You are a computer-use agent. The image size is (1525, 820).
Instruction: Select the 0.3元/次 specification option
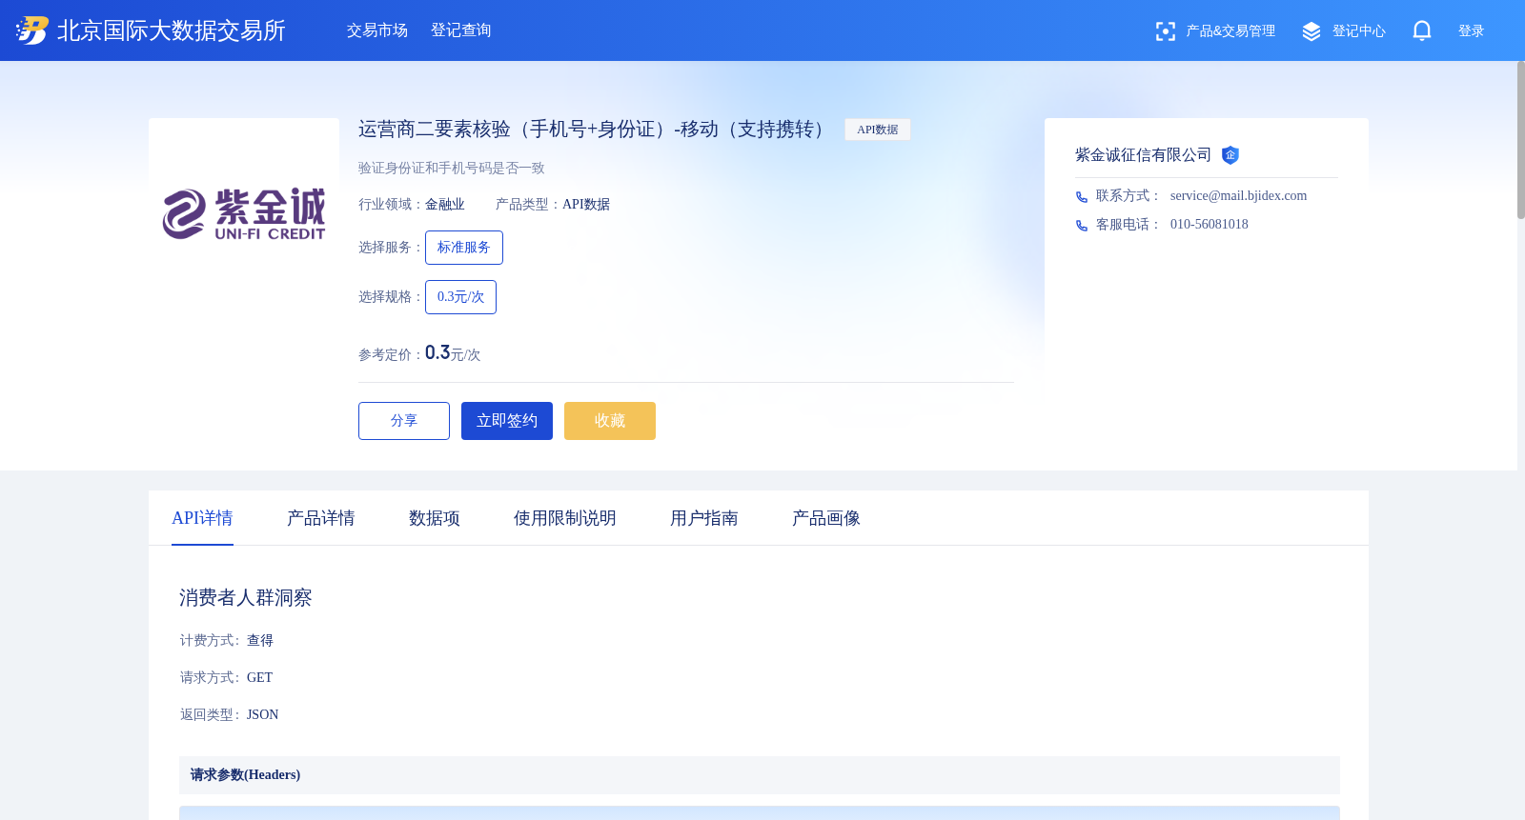pos(460,297)
